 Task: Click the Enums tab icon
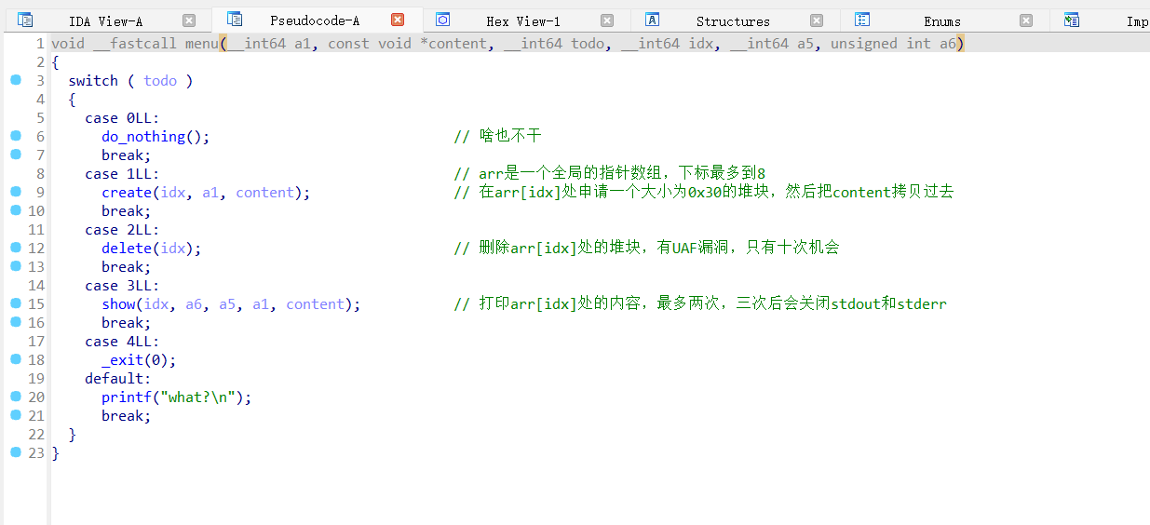[x=862, y=20]
